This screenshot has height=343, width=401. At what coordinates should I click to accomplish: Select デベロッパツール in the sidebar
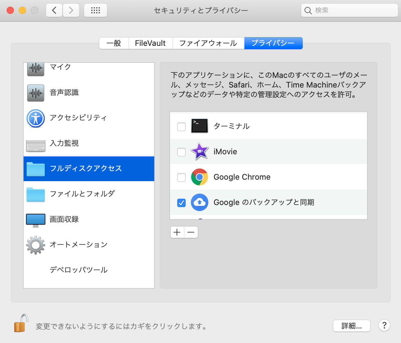click(89, 270)
